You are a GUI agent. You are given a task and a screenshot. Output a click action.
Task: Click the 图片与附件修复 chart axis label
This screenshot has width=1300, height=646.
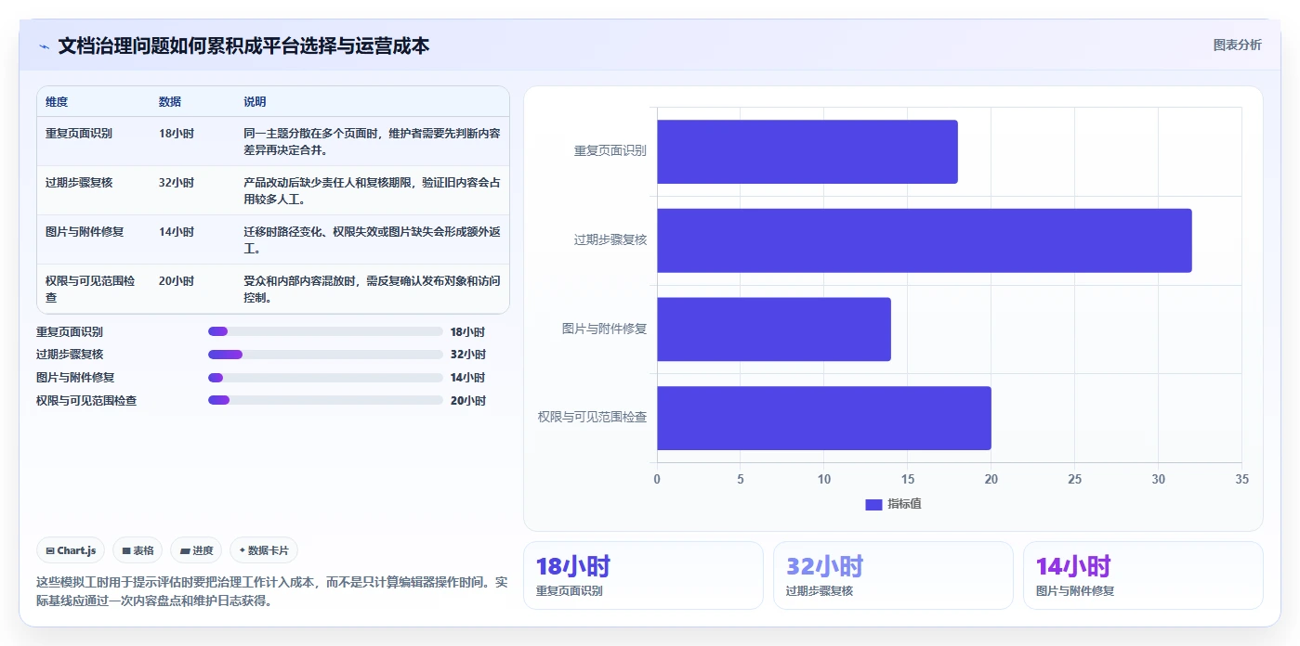pyautogui.click(x=604, y=329)
